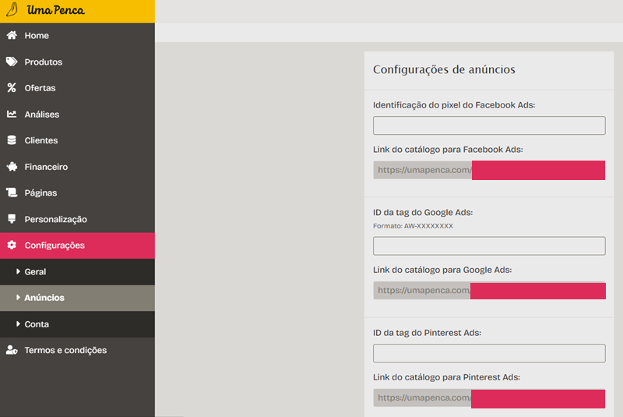Viewport: 623px width, 417px height.
Task: Focus the Pinterest Ads tag ID field
Action: 489,353
